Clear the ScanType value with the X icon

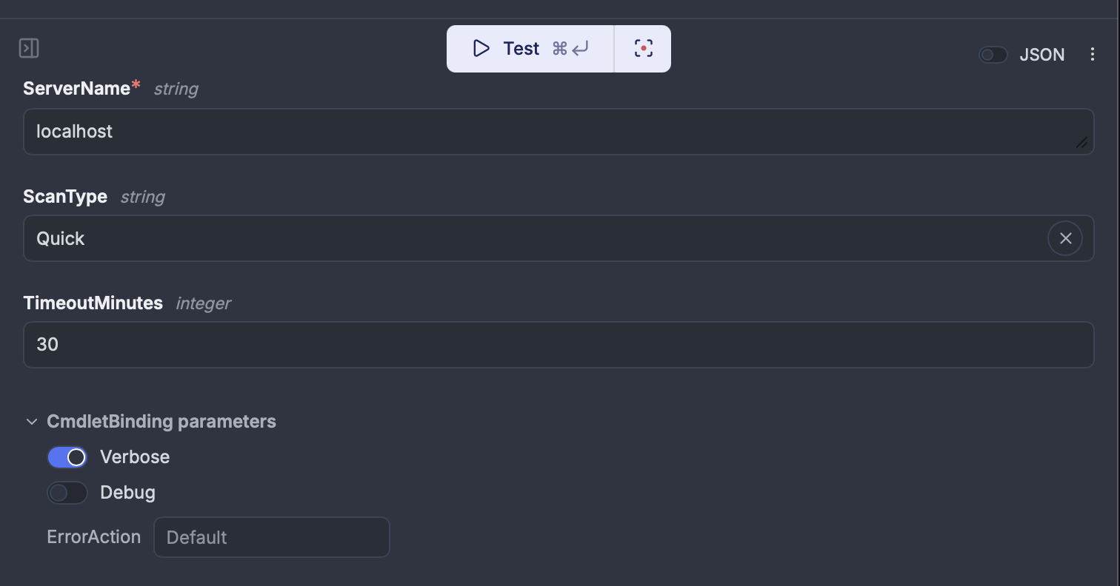[x=1066, y=238]
